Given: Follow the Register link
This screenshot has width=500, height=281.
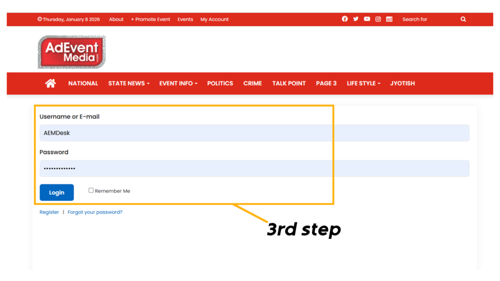Looking at the screenshot, I should 49,212.
